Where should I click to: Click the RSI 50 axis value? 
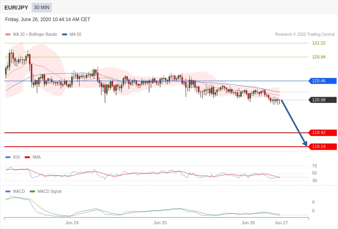pyautogui.click(x=315, y=173)
